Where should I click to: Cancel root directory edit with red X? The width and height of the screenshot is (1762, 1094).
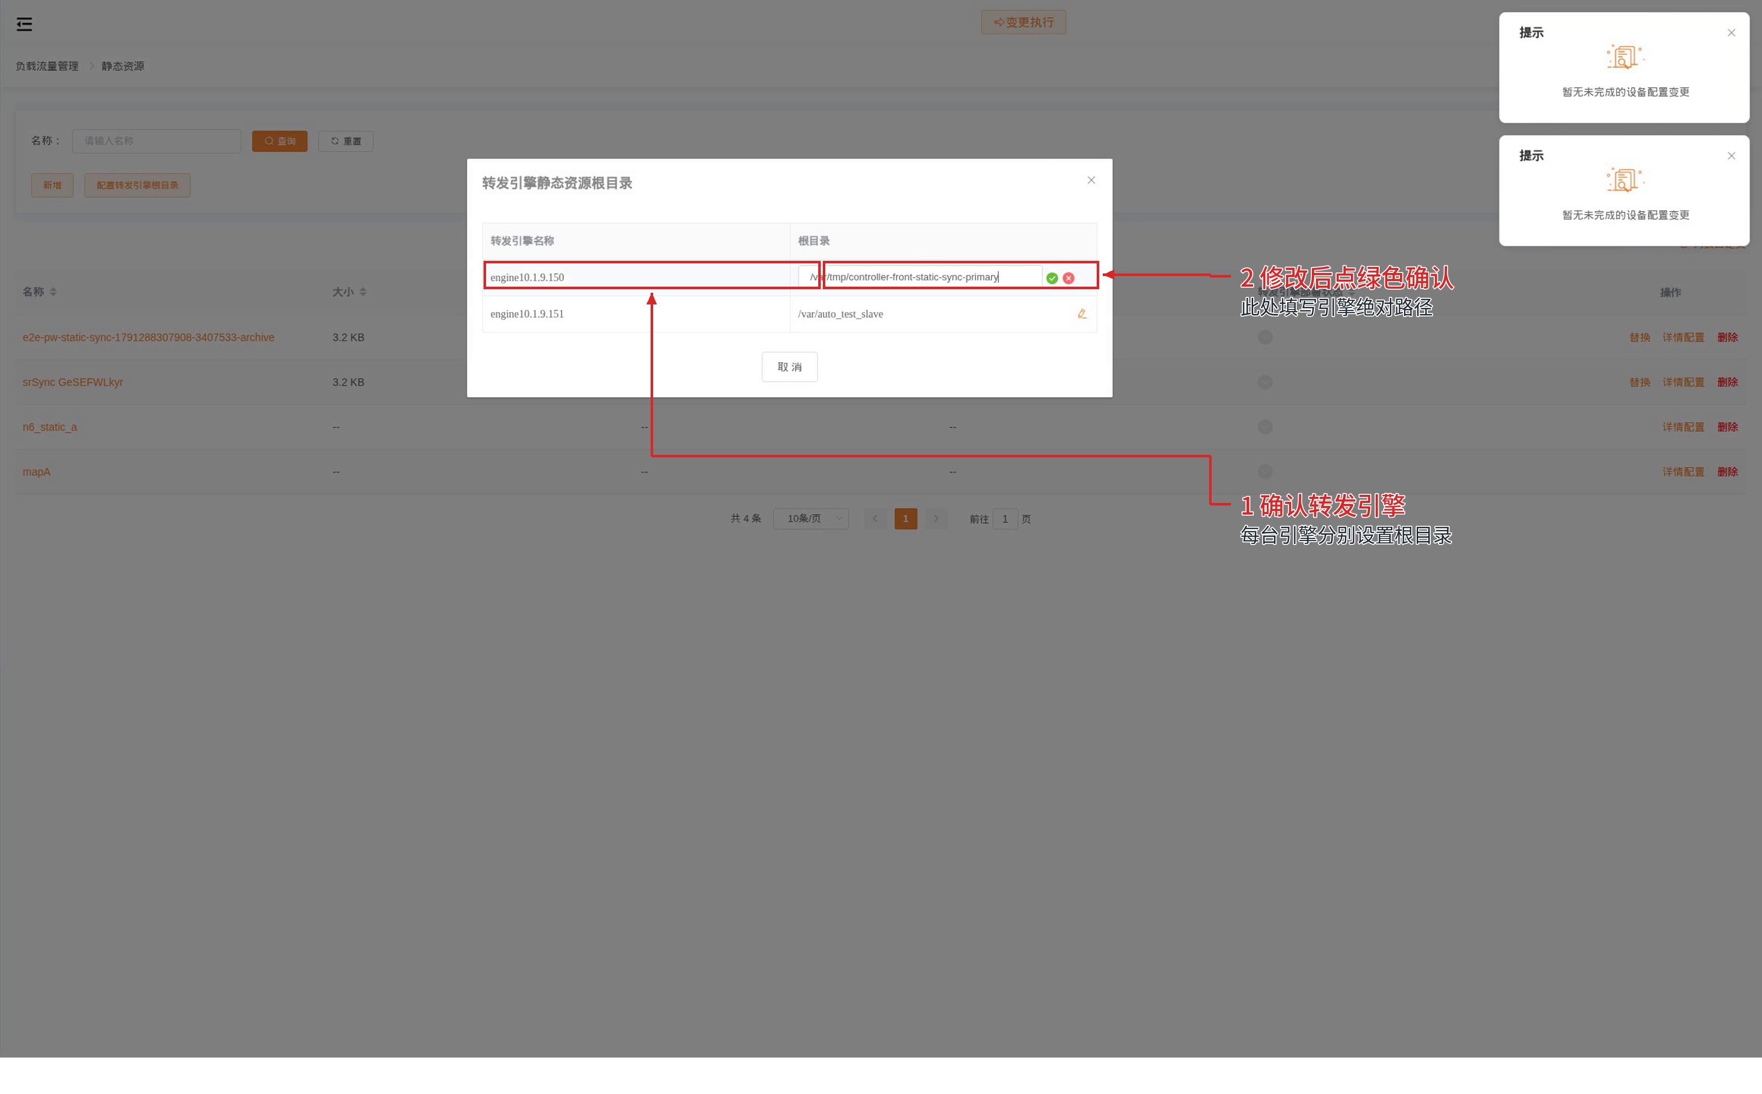pos(1068,278)
